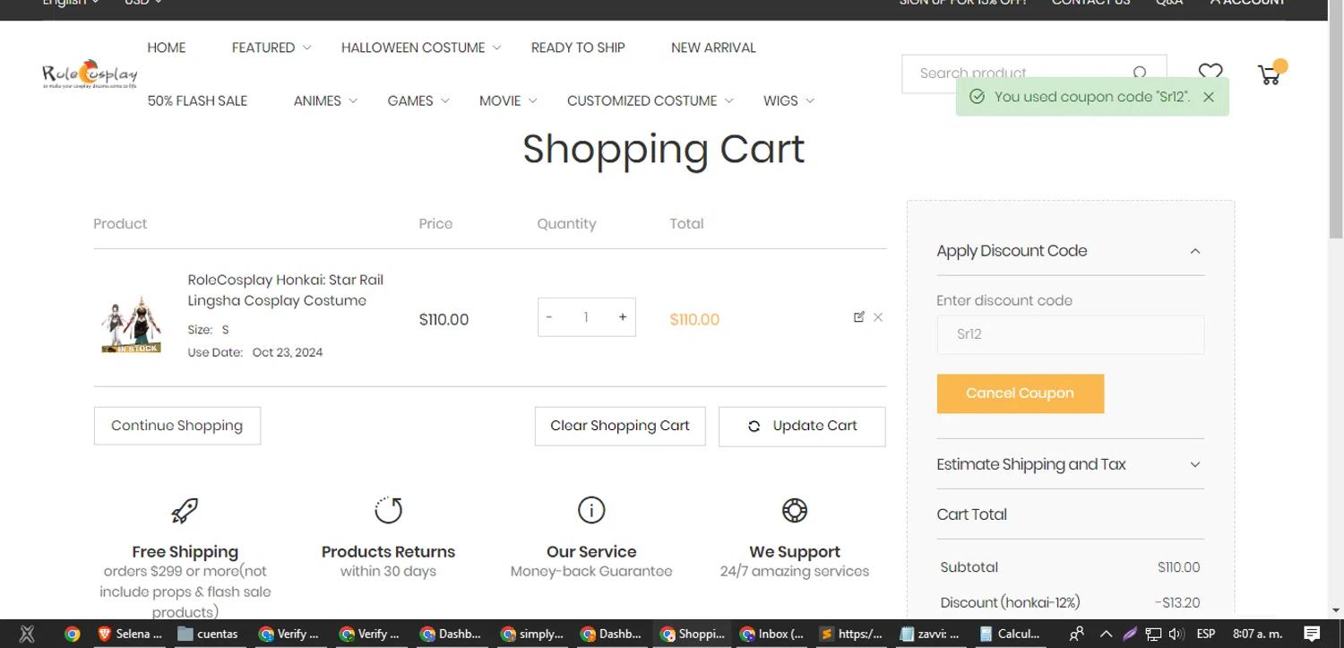Click the 8:07 a. m. clock
Viewport: 1344px width, 648px height.
click(x=1257, y=634)
